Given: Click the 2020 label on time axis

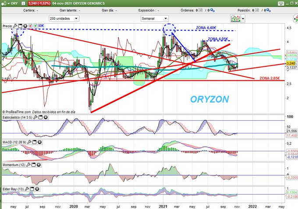Looking at the screenshot, I should [74, 206].
